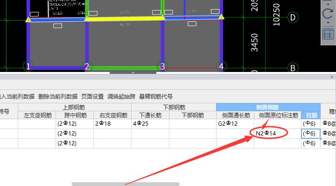Click the partially visible 输入当前列数据 button

pos(17,97)
